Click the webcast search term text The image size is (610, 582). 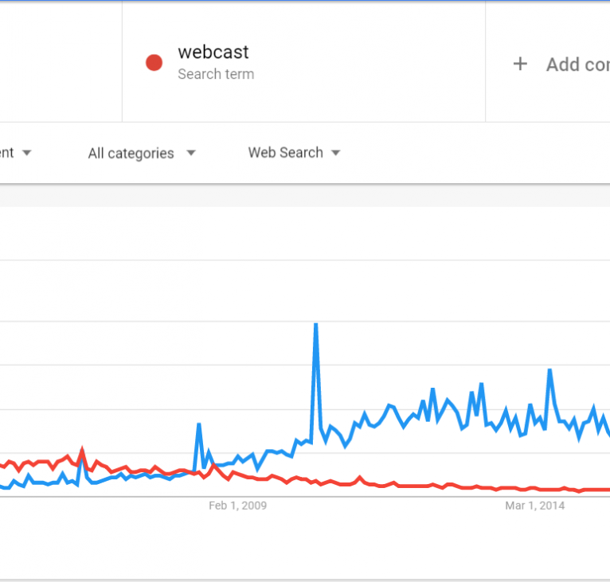(x=213, y=53)
